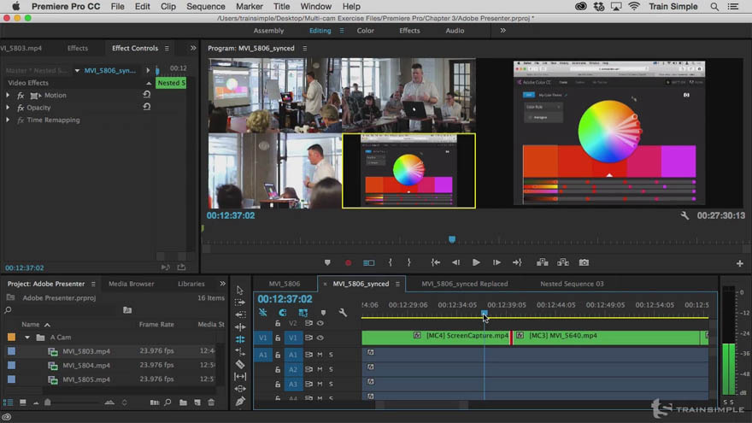Step back one frame
This screenshot has width=752, height=423.
(455, 263)
